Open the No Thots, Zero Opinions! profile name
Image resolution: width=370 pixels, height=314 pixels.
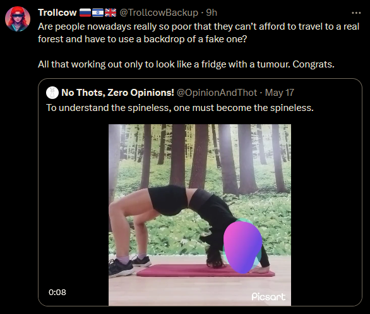click(x=117, y=93)
